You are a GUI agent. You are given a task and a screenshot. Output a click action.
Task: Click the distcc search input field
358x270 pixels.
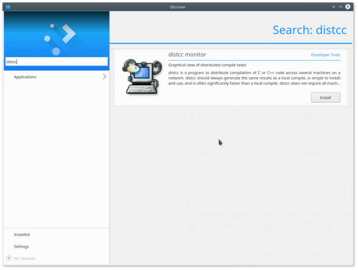[x=56, y=61]
